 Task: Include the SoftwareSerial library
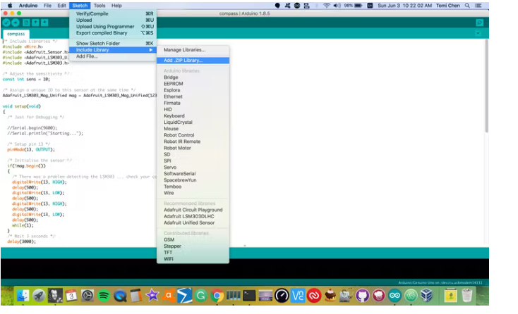193,174
